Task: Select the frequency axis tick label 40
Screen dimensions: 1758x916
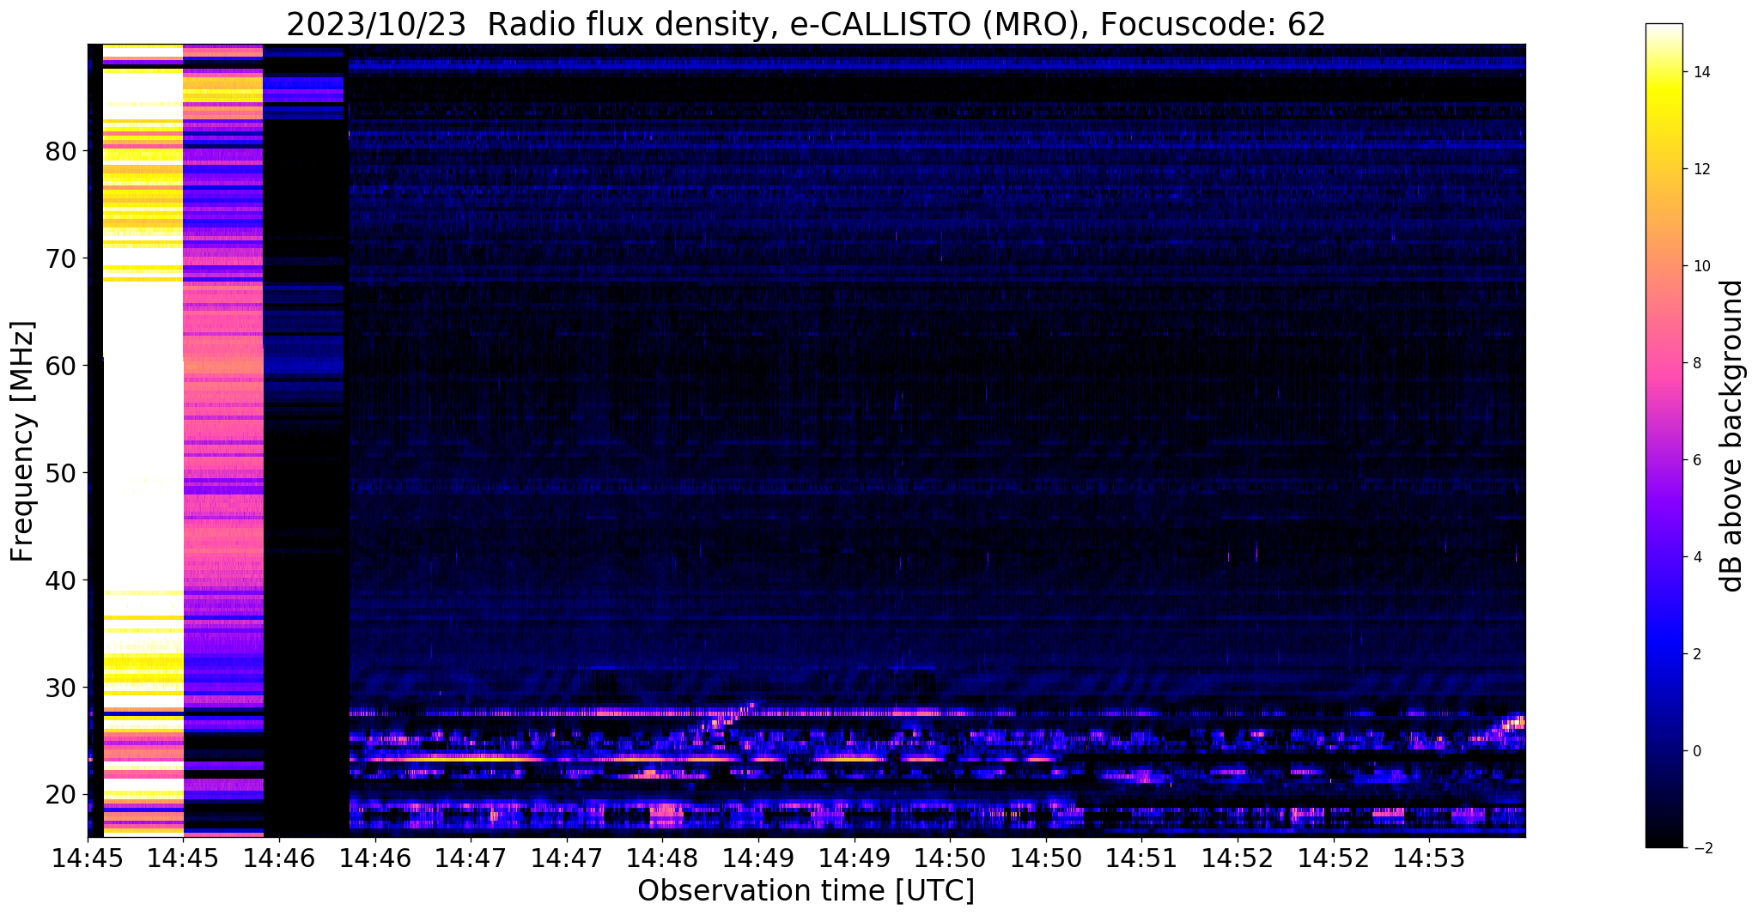Action: (x=61, y=580)
